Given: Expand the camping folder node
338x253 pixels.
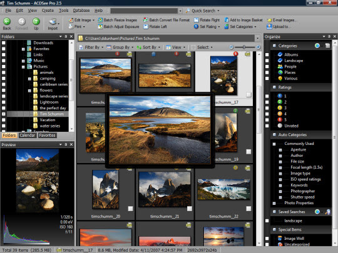Looking at the screenshot, I should (x=29, y=79).
